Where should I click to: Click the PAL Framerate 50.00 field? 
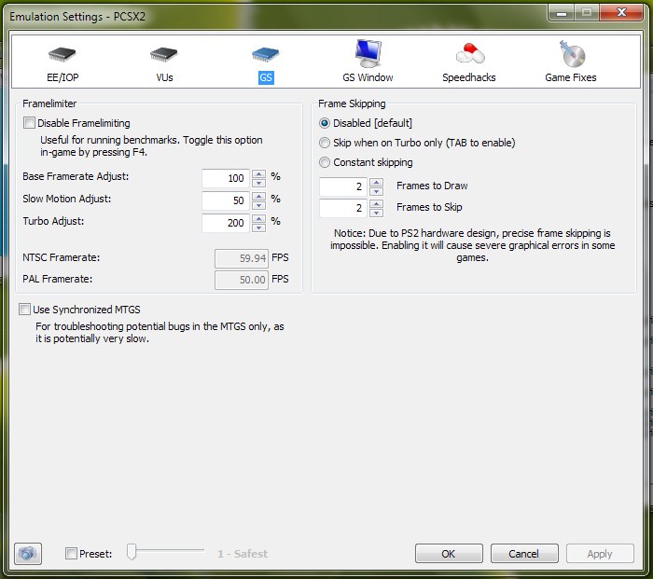(242, 280)
